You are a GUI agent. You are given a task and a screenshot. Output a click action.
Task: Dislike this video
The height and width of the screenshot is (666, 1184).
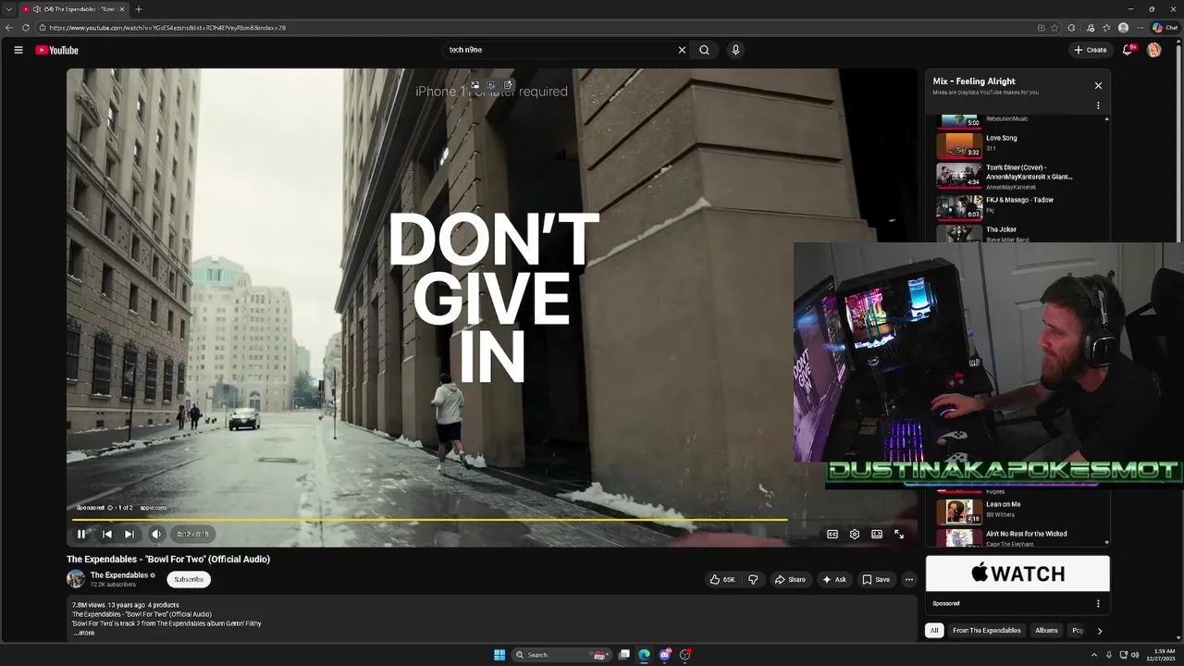753,580
